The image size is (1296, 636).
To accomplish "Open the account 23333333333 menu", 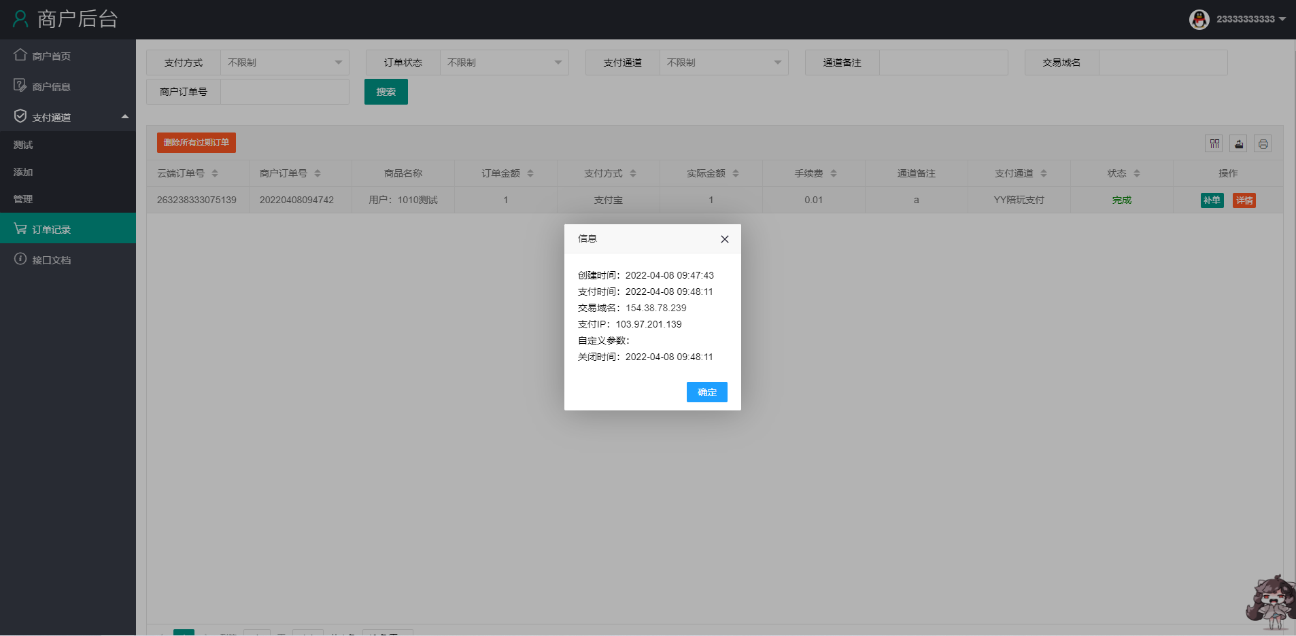I will coord(1250,19).
